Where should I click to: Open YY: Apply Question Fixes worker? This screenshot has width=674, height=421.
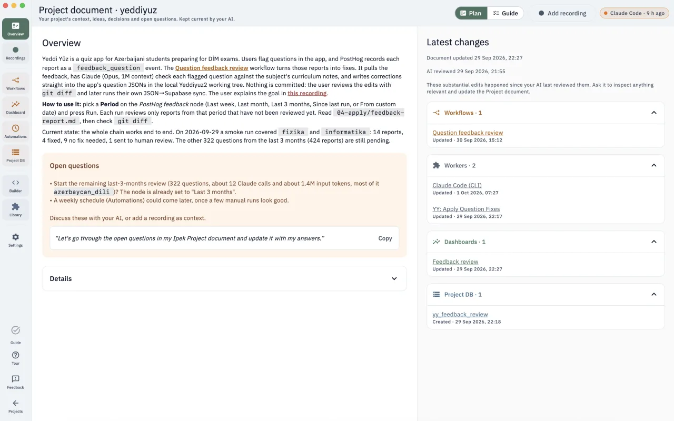coord(466,209)
